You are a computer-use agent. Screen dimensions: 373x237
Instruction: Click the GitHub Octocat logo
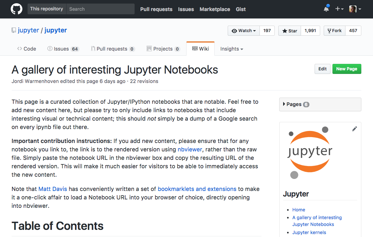point(17,9)
